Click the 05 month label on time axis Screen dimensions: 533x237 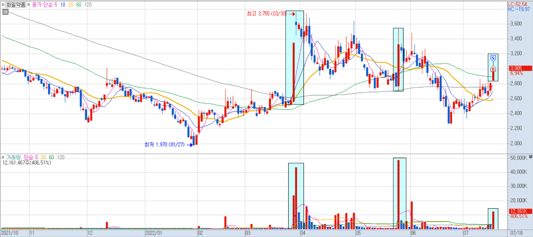358,233
